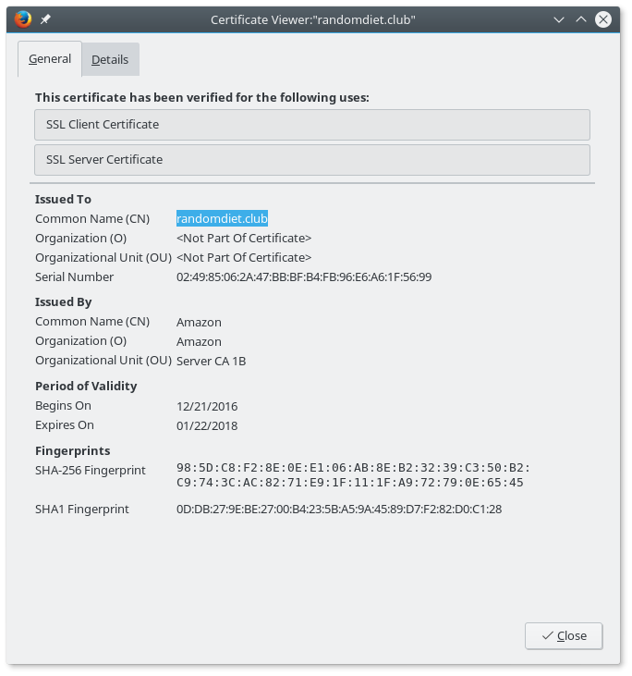The width and height of the screenshot is (632, 676).
Task: Click the Issued To Organization value
Action: (x=244, y=238)
